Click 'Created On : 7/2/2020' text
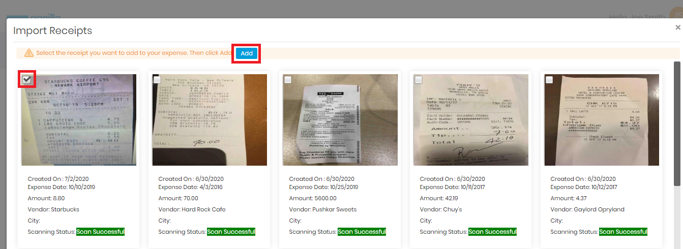683x249 pixels. pyautogui.click(x=58, y=179)
